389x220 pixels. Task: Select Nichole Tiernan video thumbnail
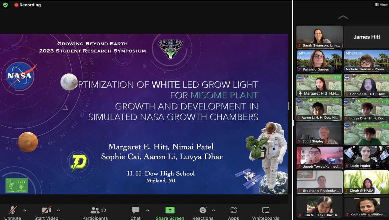point(366,61)
